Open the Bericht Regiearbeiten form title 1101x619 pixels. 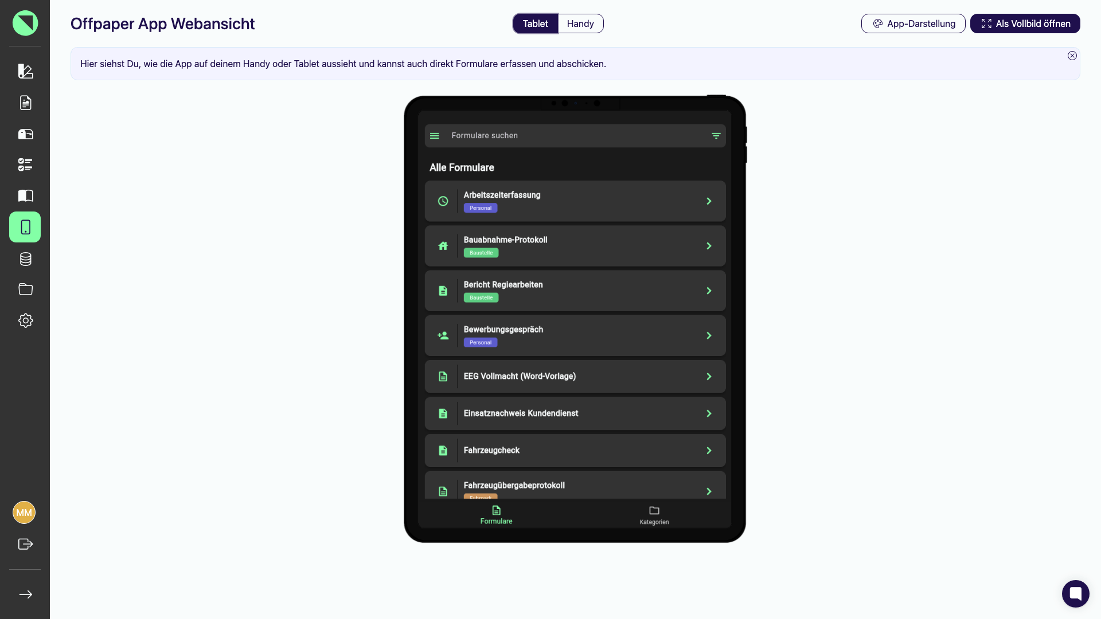pyautogui.click(x=503, y=284)
